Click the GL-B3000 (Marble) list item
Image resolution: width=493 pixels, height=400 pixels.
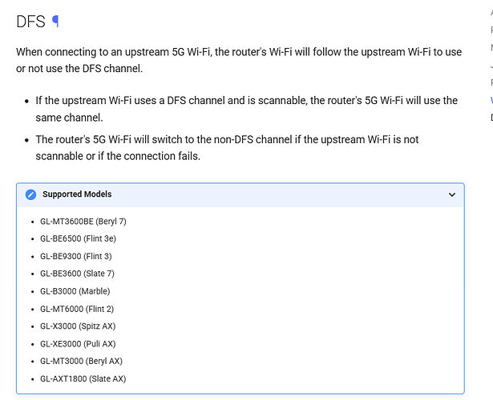tap(75, 291)
